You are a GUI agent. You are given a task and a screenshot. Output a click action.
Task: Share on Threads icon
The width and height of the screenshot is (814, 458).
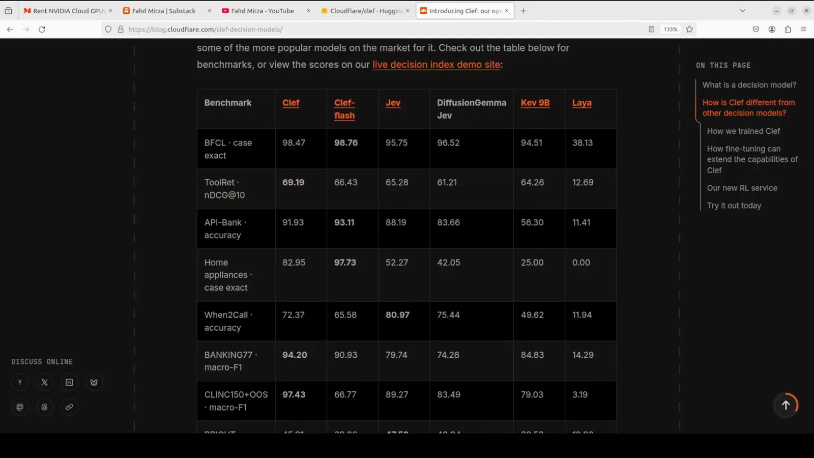(45, 407)
